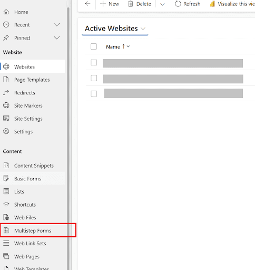The image size is (255, 270).
Task: Open the second website record row
Action: pos(173,79)
